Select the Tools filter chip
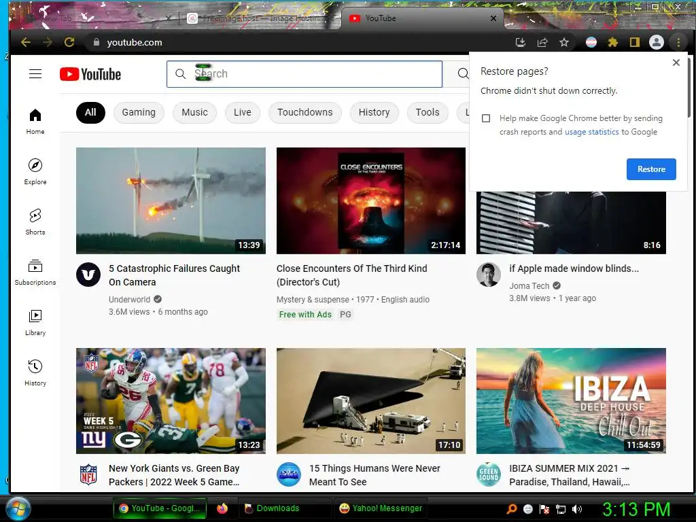This screenshot has width=696, height=522. click(428, 112)
